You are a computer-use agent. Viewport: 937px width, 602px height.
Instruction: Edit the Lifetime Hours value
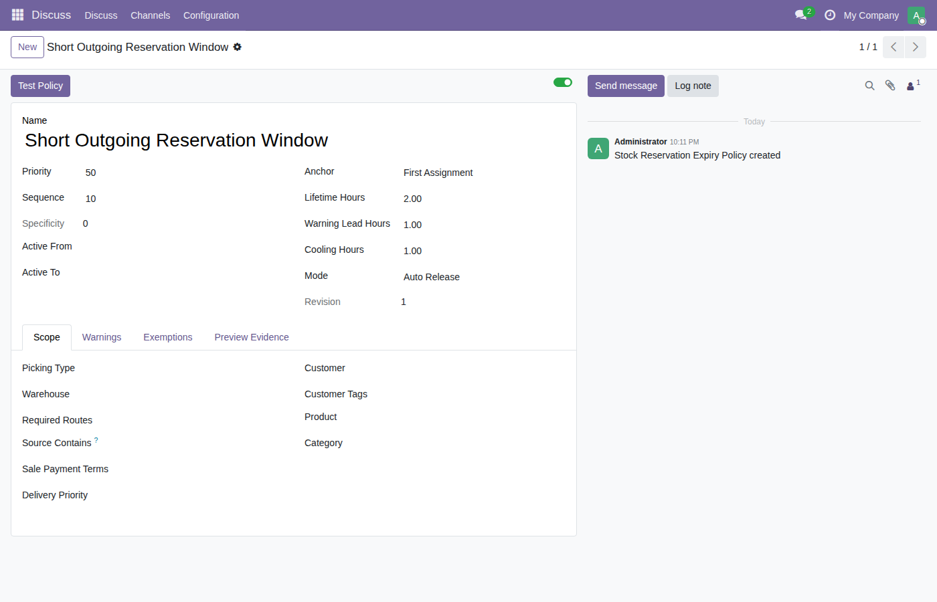[483, 199]
